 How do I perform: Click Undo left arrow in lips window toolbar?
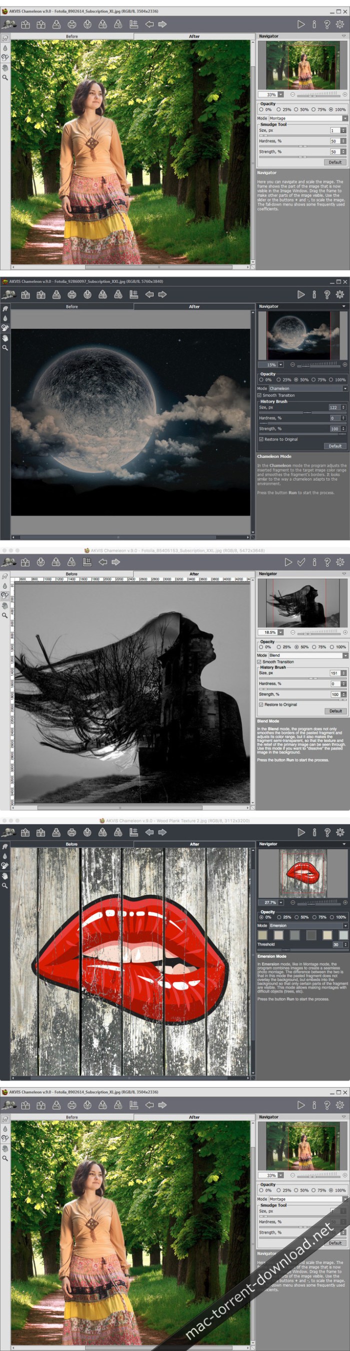[149, 832]
